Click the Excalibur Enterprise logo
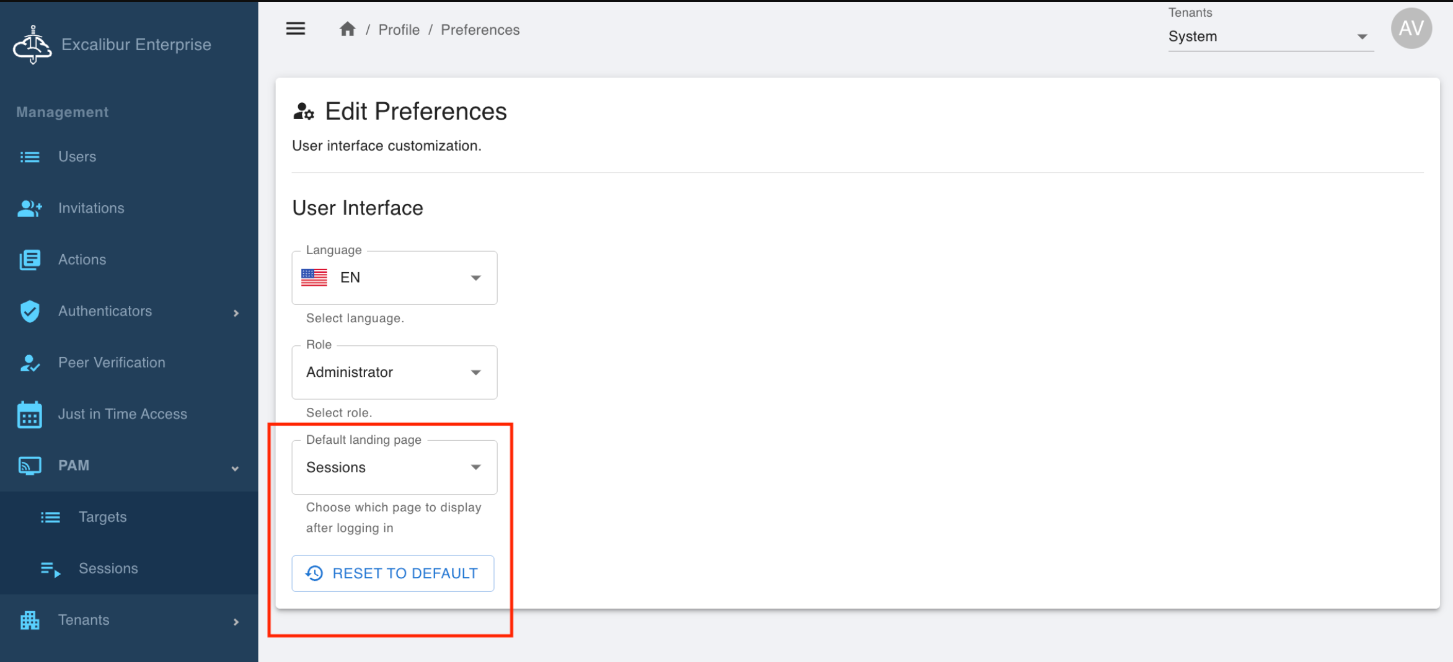This screenshot has height=662, width=1453. pos(32,45)
